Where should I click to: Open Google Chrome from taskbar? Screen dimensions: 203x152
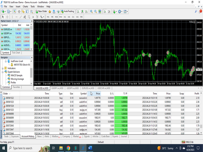(x=69, y=148)
